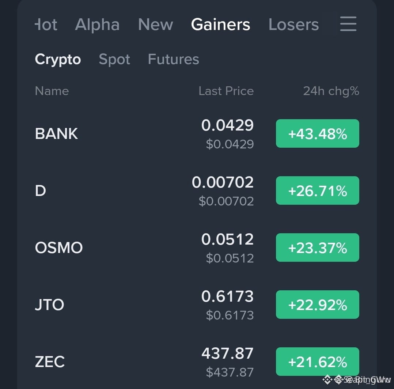Viewport: 394px width, 389px height.
Task: Sort list by Last Price column
Action: [x=226, y=91]
